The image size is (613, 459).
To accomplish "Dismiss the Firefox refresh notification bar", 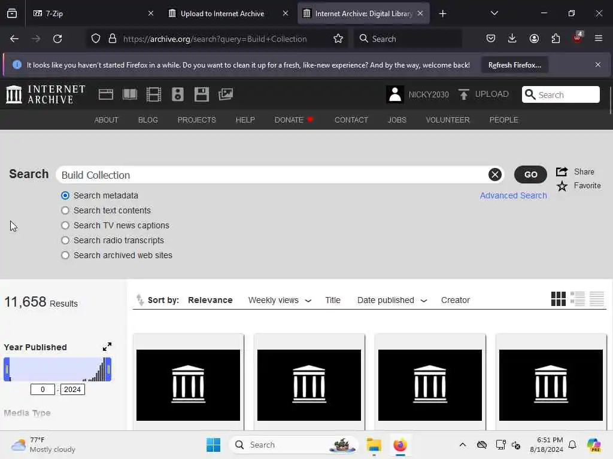I will (x=598, y=65).
